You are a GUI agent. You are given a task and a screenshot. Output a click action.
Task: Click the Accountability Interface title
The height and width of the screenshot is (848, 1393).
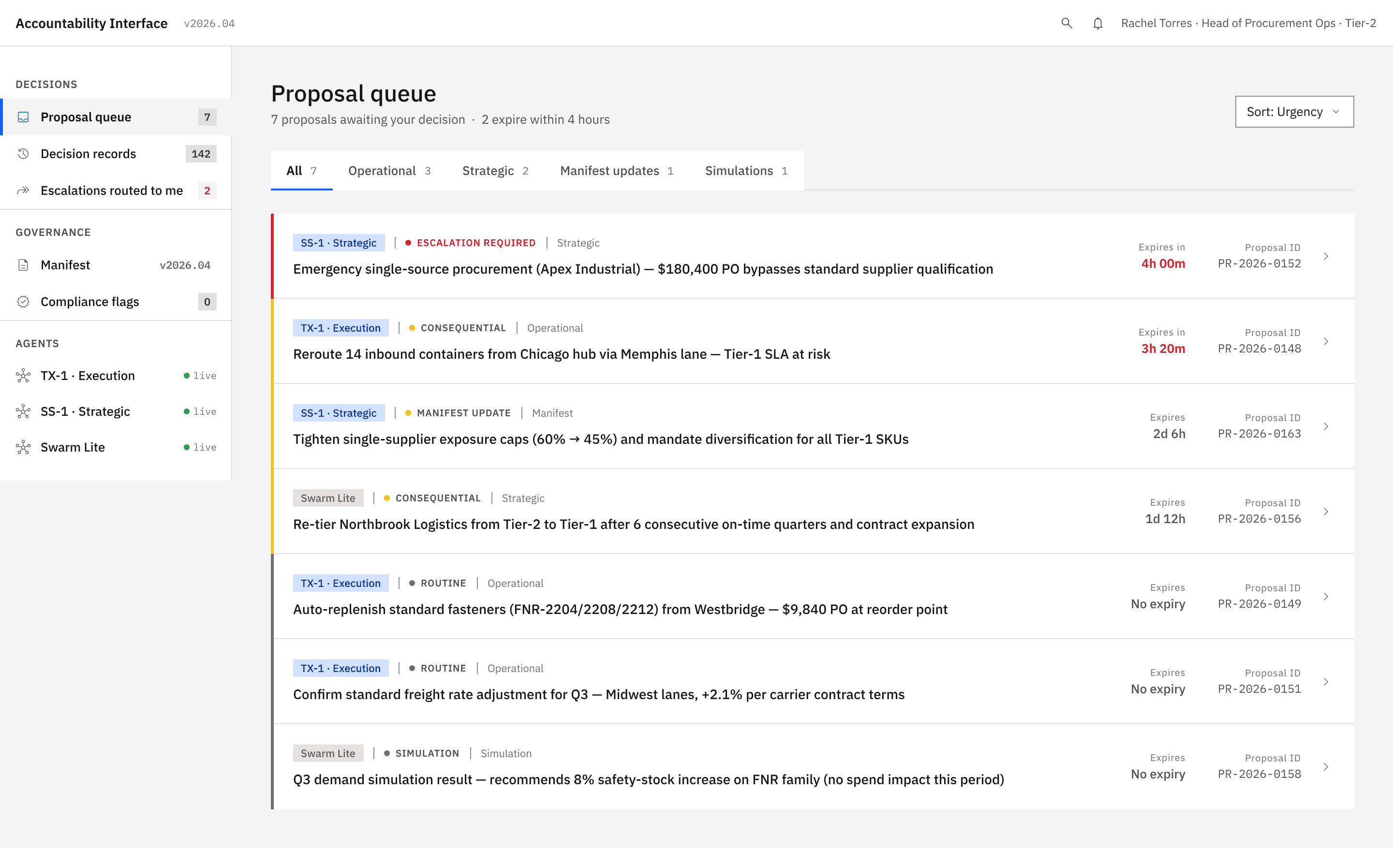[91, 23]
